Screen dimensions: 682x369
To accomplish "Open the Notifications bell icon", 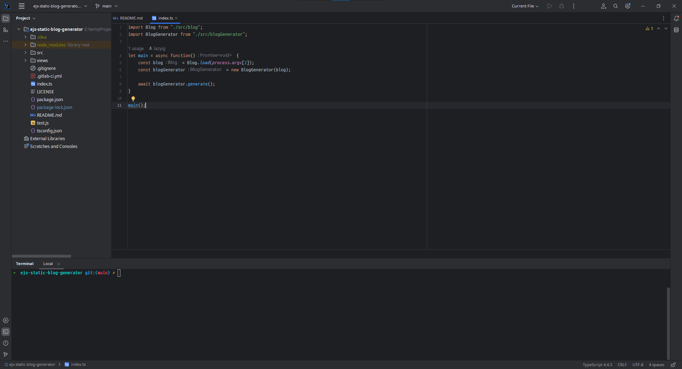I will (x=676, y=18).
